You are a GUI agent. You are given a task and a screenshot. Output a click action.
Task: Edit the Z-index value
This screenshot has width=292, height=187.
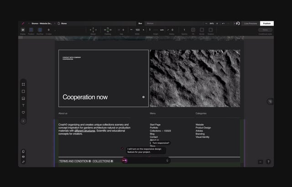49,30
